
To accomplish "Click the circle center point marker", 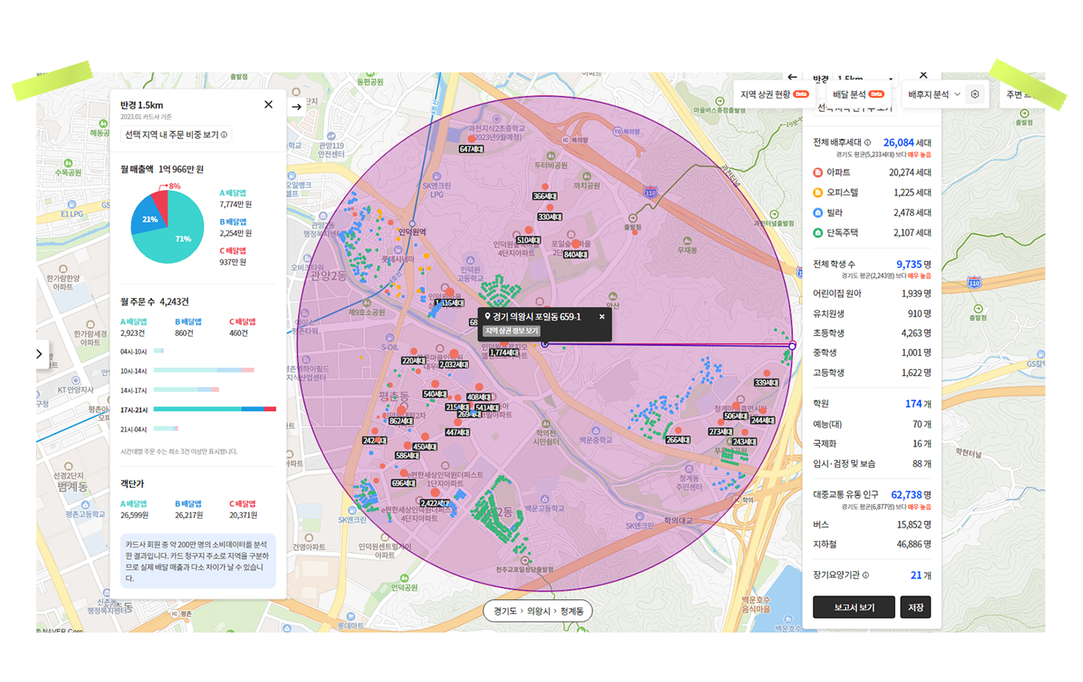I will pos(545,344).
